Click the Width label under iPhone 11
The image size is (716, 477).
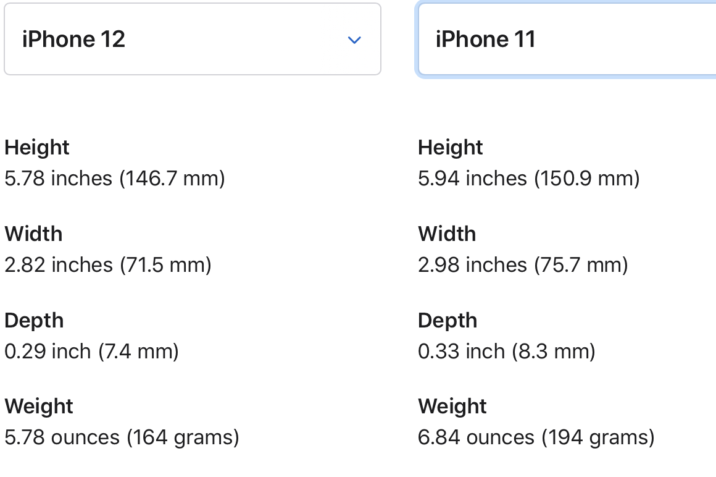point(447,234)
